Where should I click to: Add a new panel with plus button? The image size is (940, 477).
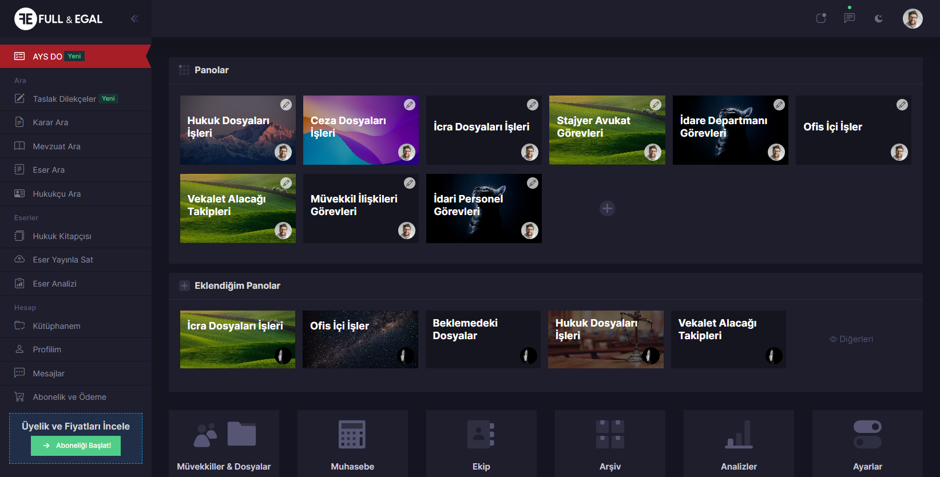coord(607,209)
